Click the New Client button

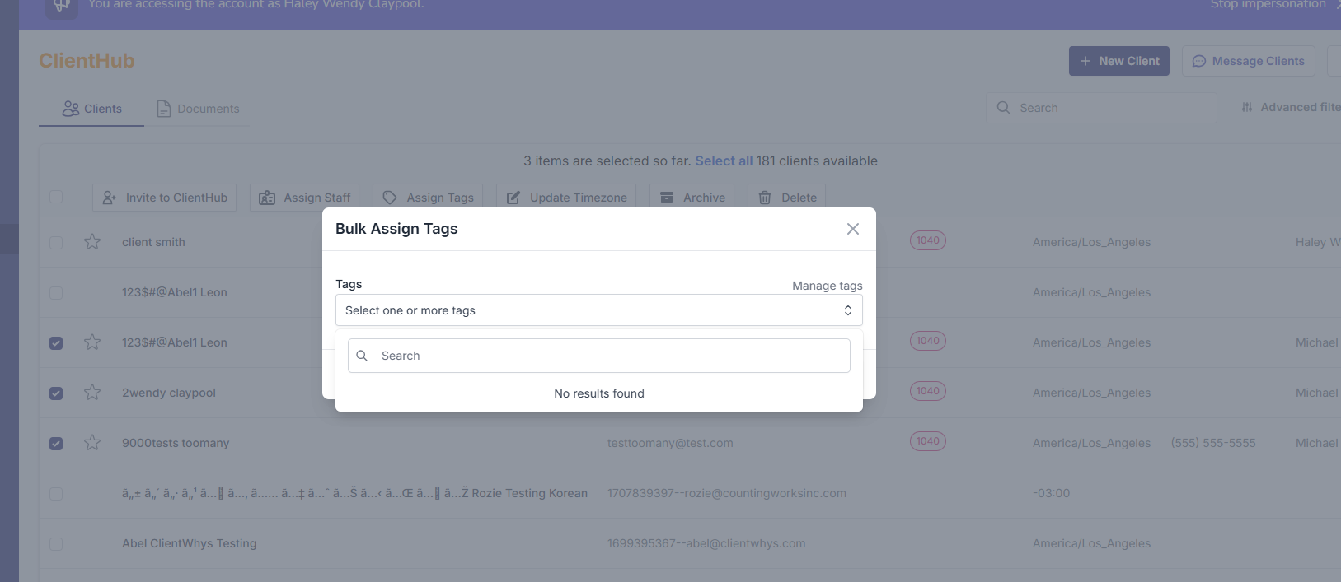(x=1118, y=61)
